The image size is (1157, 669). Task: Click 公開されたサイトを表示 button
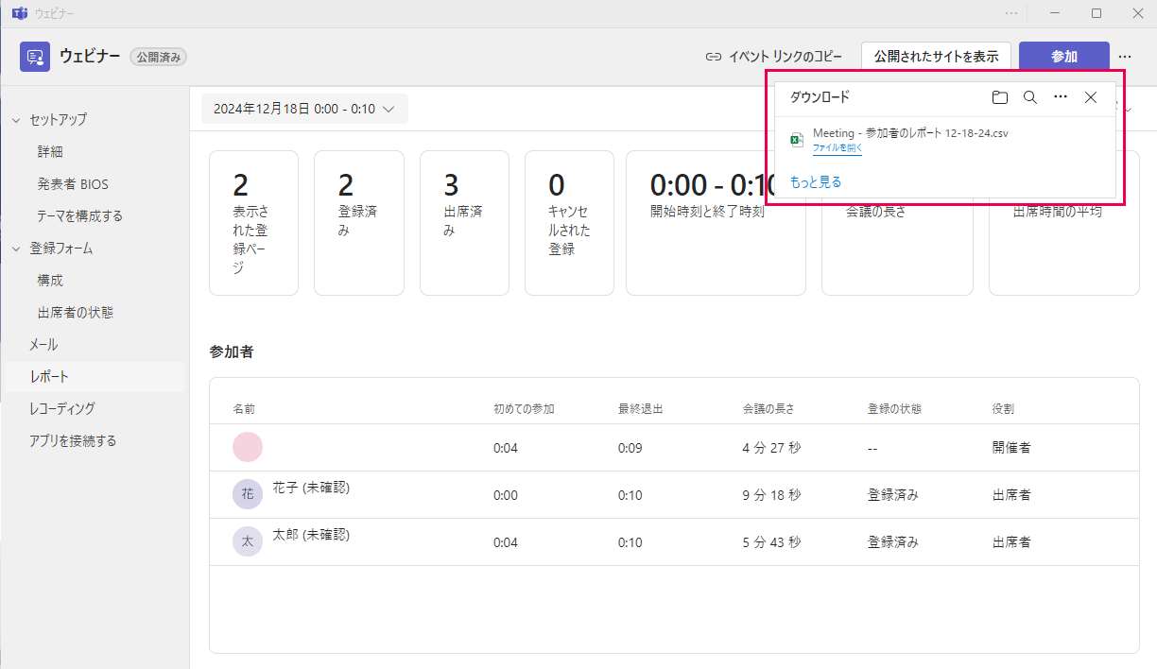(x=936, y=57)
